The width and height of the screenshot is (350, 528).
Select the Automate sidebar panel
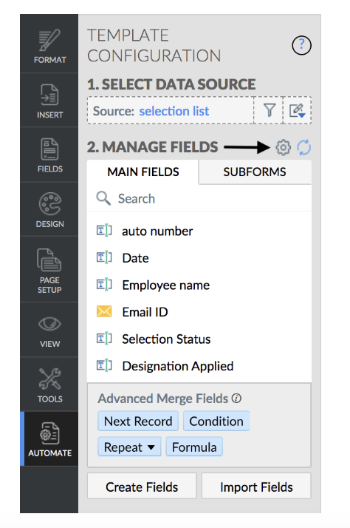[49, 439]
